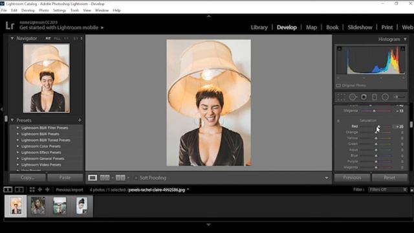Expand Lightroom Color Presets folder
Screen dimensions: 414x233
tap(17, 146)
